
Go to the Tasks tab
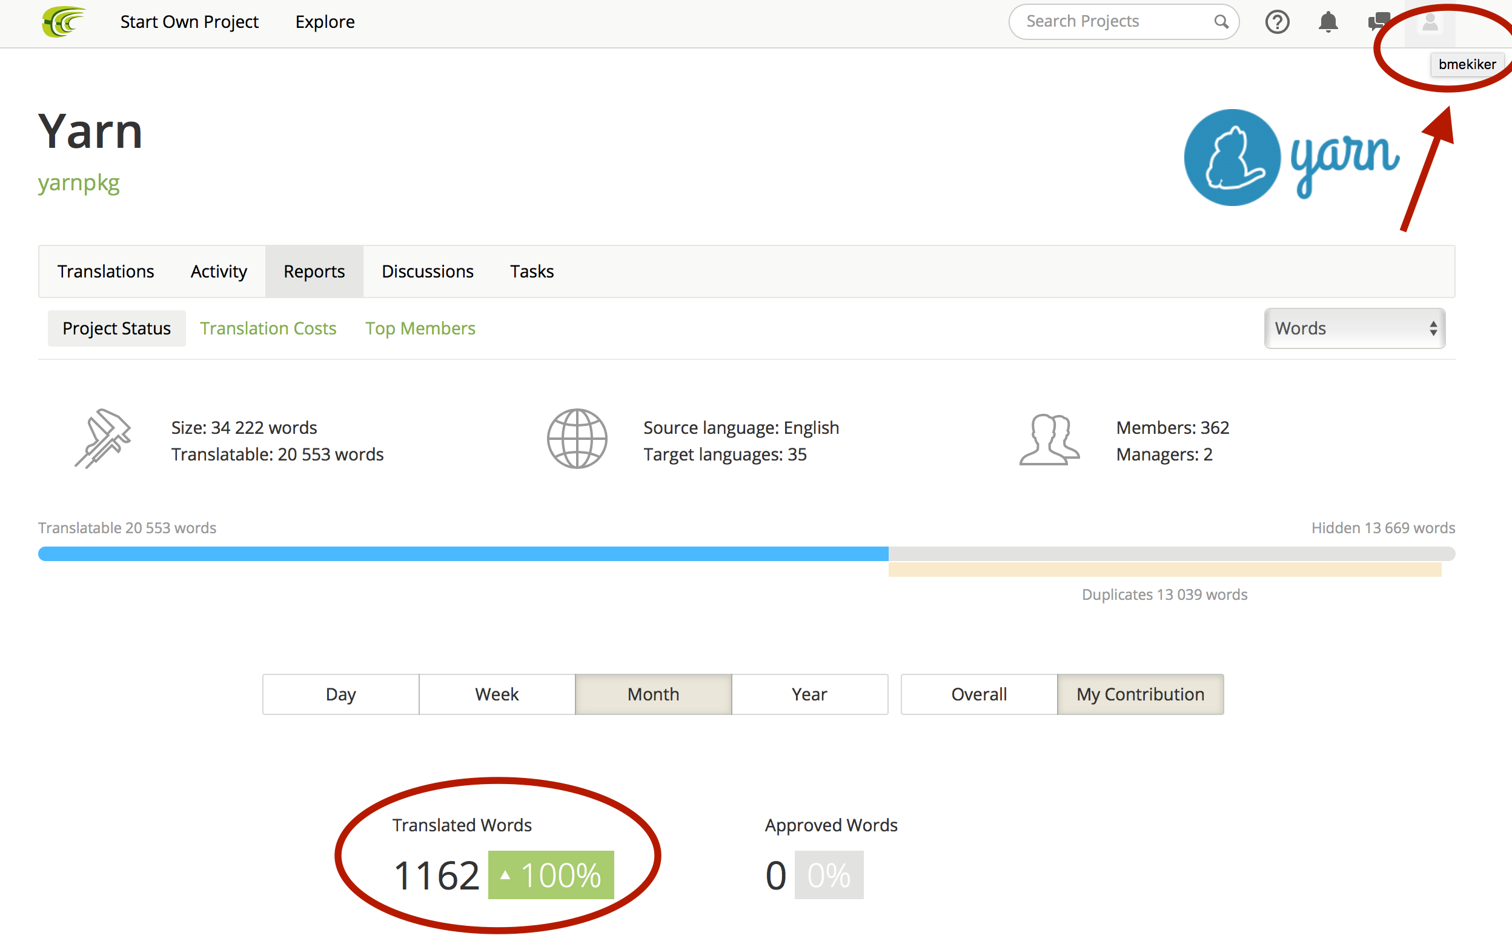[532, 271]
